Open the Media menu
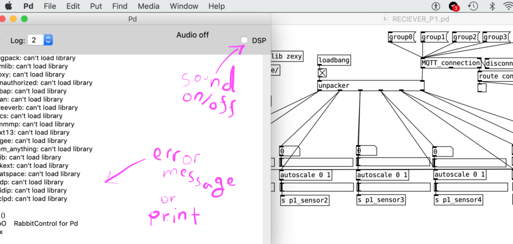Viewport: 513px width, 244px height. 148,6
